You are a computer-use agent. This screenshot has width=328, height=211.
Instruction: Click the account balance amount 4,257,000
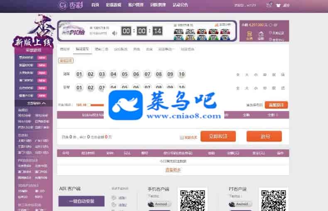[256, 25]
